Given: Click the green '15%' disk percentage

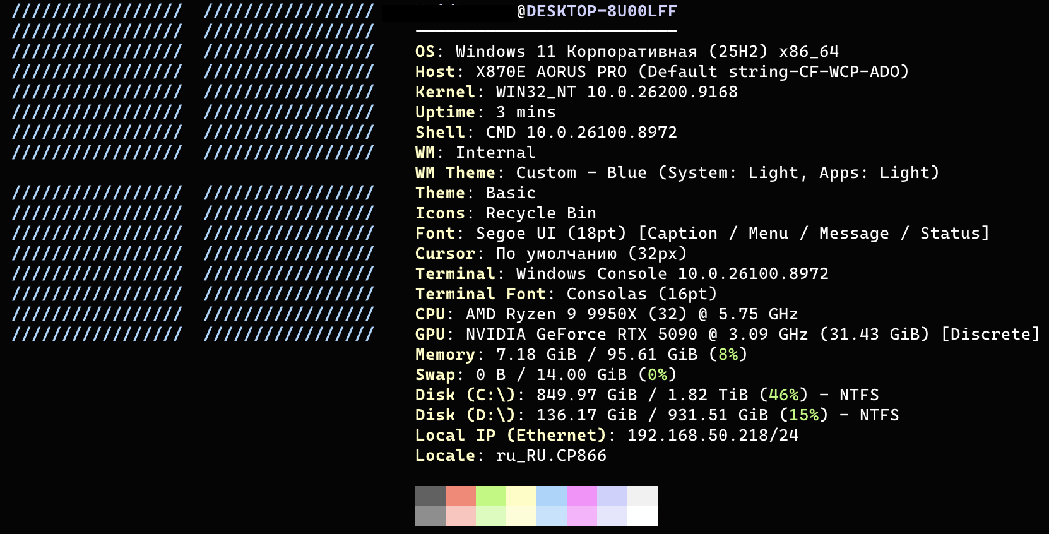Looking at the screenshot, I should click(x=803, y=415).
